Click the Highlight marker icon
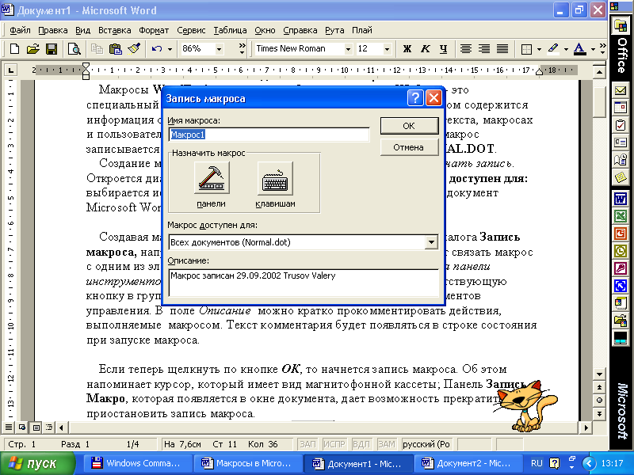The image size is (634, 475). click(x=553, y=49)
